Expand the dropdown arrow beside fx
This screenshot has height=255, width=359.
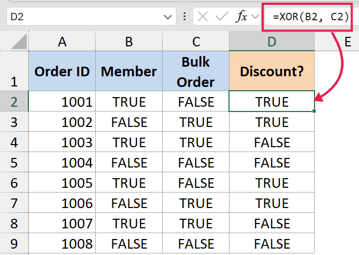(x=255, y=17)
